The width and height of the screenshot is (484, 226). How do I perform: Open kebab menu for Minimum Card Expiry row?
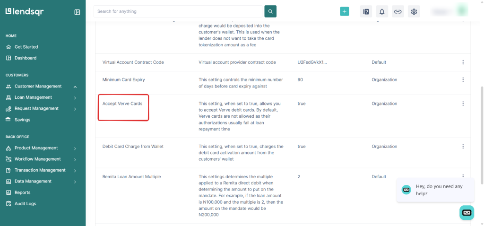click(x=463, y=80)
